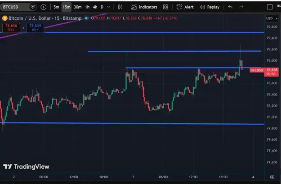Select the 15m timeframe
The height and width of the screenshot is (184, 281).
click(x=67, y=7)
